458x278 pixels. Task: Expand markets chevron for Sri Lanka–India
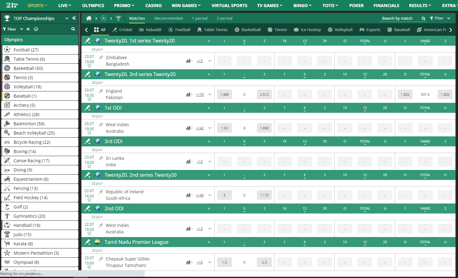coord(210,161)
